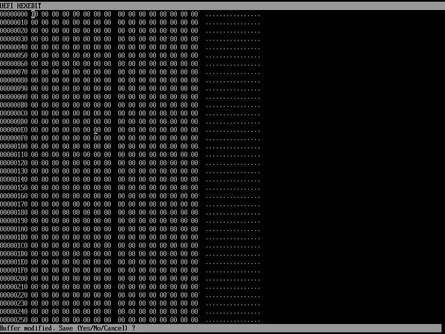The width and height of the screenshot is (445, 334).
Task: Click the offset label 00000120
Action: point(14,163)
